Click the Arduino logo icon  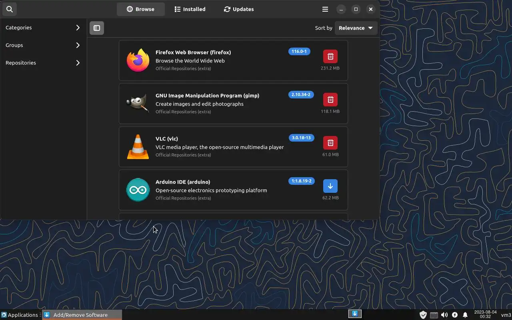pos(138,190)
